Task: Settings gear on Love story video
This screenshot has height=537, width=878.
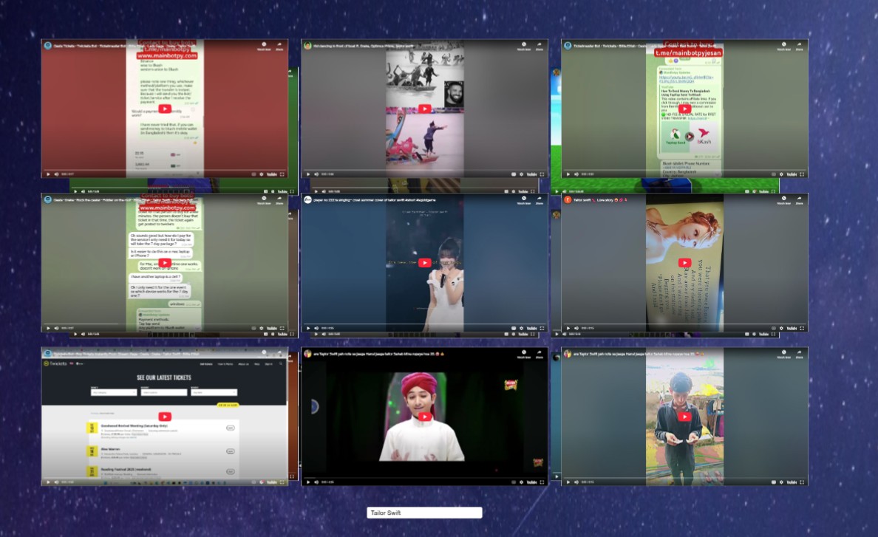Action: click(x=782, y=328)
